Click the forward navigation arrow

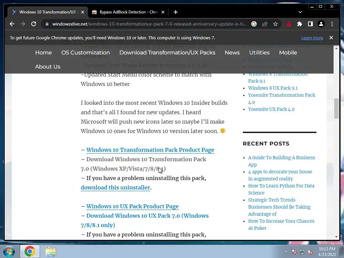pyautogui.click(x=23, y=24)
